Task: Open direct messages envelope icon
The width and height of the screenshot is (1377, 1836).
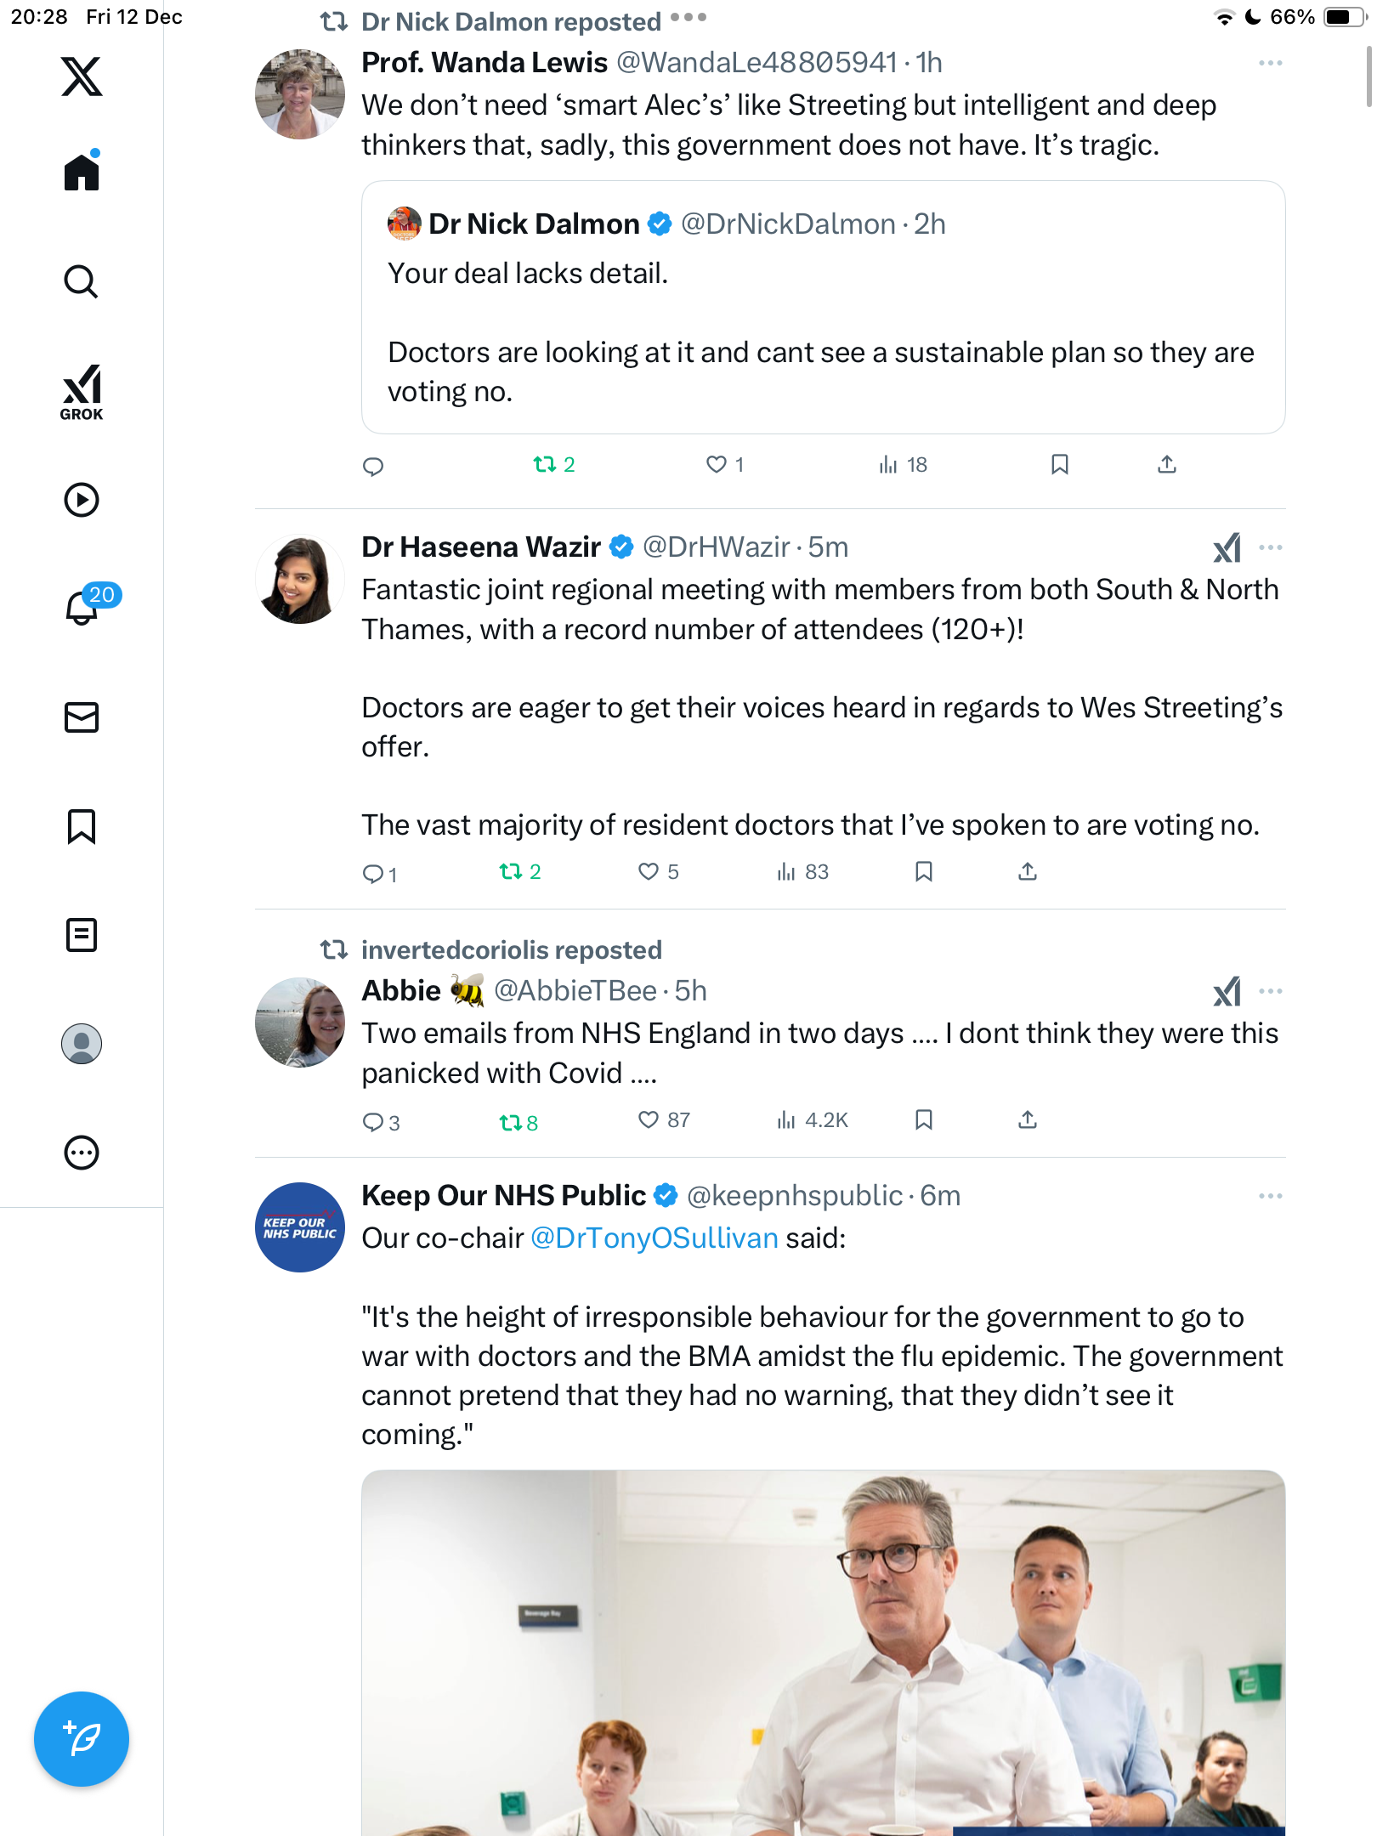Action: pos(82,717)
